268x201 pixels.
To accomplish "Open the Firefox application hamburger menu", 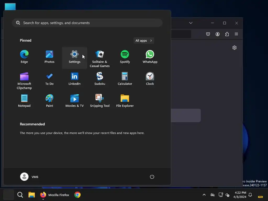I will coord(236,34).
